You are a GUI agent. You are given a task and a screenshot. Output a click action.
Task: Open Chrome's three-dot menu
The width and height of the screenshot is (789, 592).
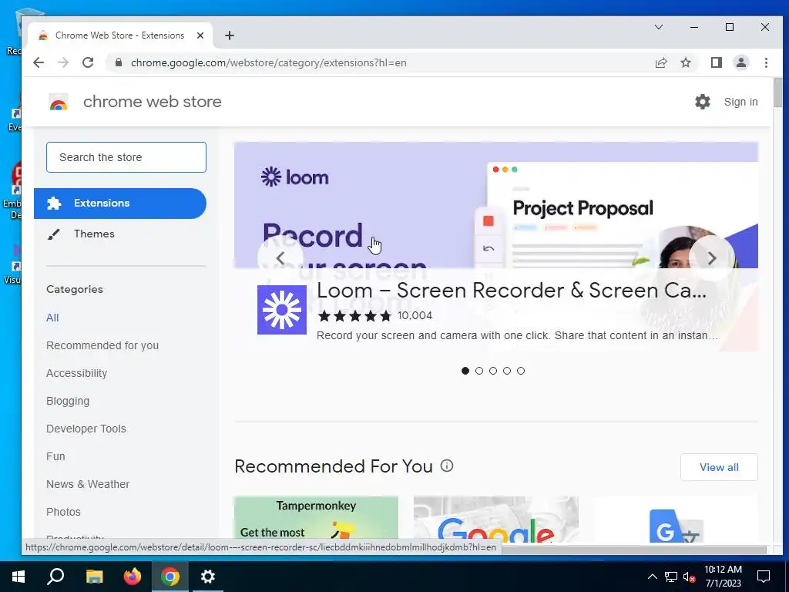pyautogui.click(x=766, y=62)
